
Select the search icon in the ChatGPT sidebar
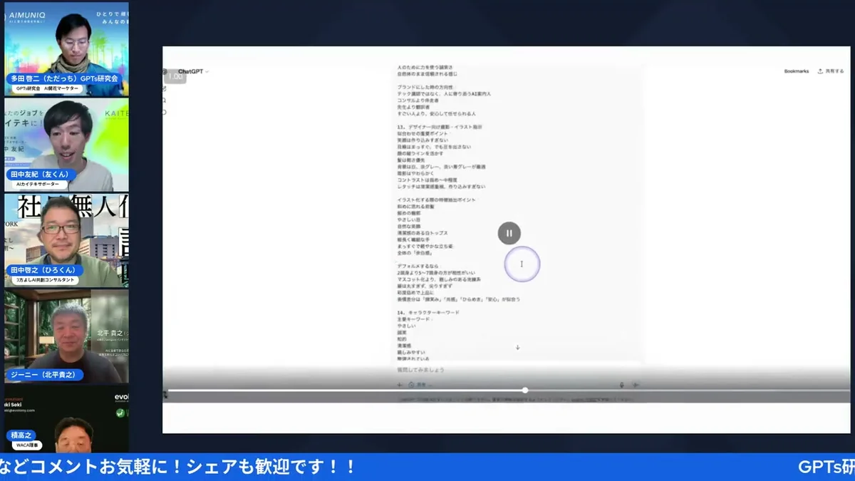point(165,100)
